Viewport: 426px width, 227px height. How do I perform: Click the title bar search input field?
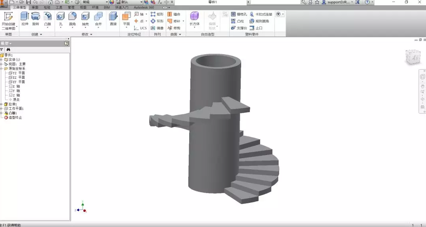(275, 2)
